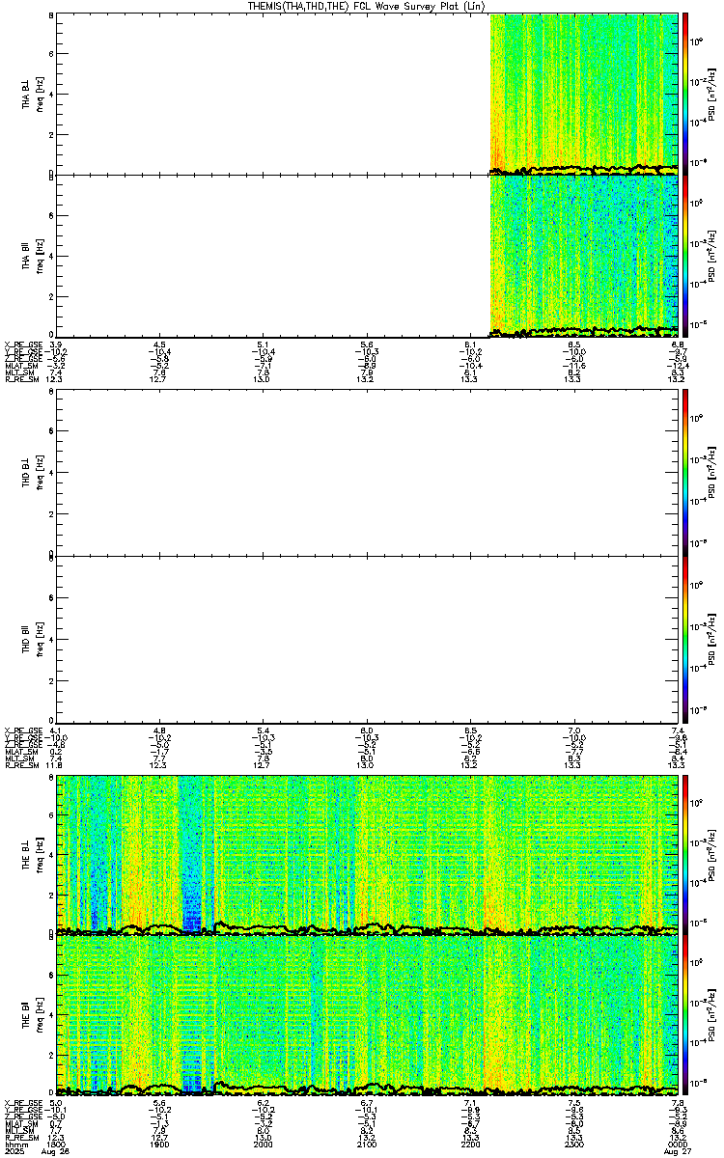724x1158 pixels.
Task: Click the THA B⊥ spectrogram data region
Action: (583, 94)
